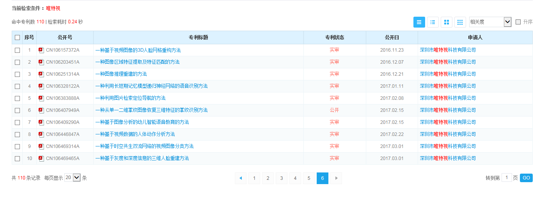
Task: Tick checkbox for row 5
Action: (x=17, y=98)
